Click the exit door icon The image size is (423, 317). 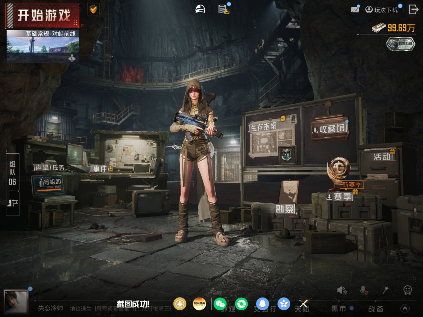tap(414, 9)
